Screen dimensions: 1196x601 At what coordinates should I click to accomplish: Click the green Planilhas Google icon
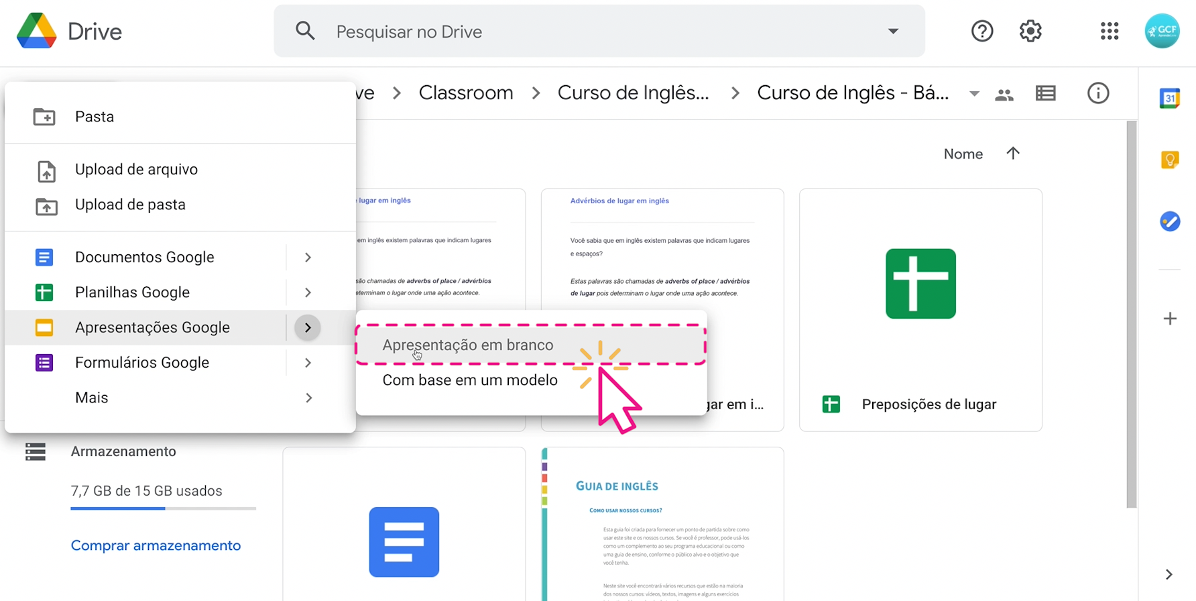[x=44, y=292]
